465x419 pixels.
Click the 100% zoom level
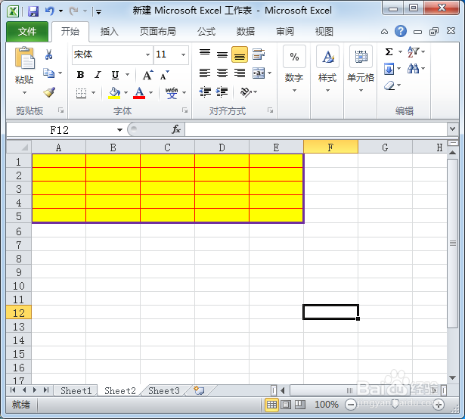pyautogui.click(x=326, y=405)
